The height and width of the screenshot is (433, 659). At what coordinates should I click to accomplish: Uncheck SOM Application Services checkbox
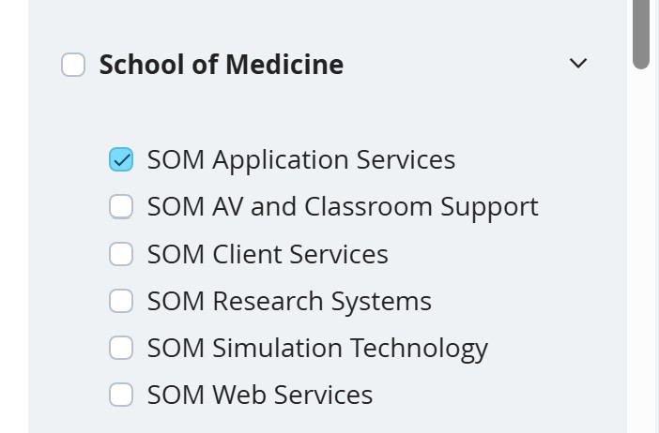[x=121, y=159]
